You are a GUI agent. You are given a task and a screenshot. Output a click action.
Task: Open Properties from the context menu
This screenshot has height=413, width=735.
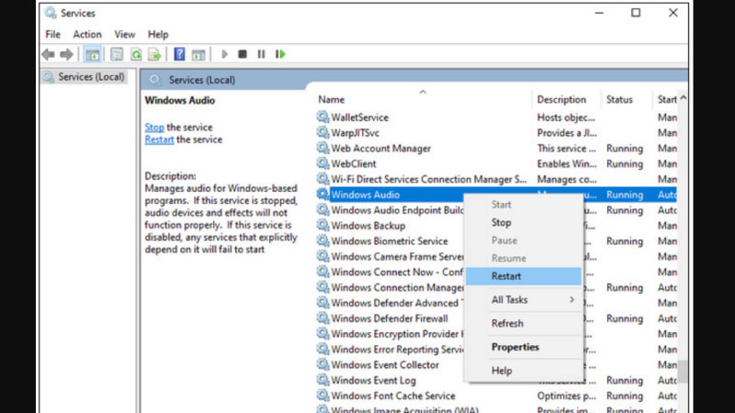point(523,347)
